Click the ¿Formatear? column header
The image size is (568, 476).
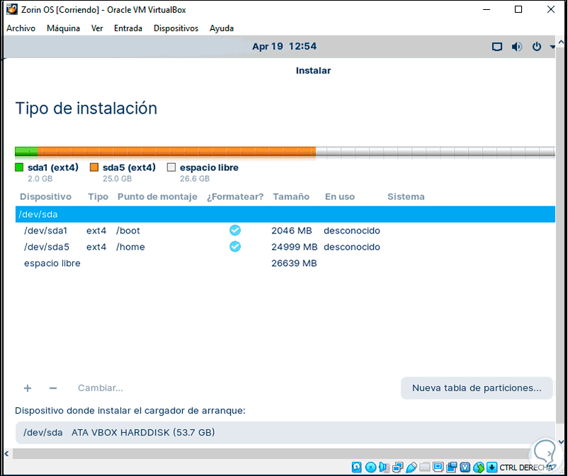click(235, 197)
